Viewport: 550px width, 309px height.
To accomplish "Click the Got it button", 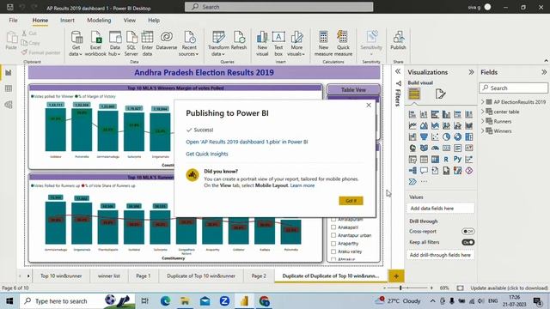I will (351, 201).
